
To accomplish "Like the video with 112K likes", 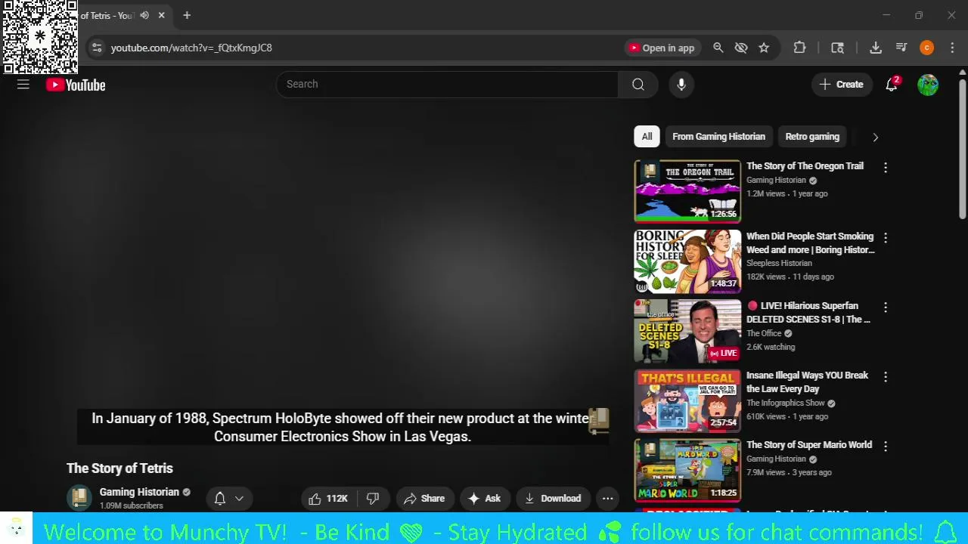I will pos(328,499).
